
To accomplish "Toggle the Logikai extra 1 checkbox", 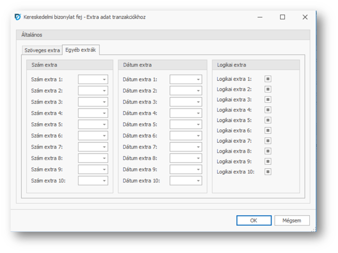I will (x=268, y=79).
